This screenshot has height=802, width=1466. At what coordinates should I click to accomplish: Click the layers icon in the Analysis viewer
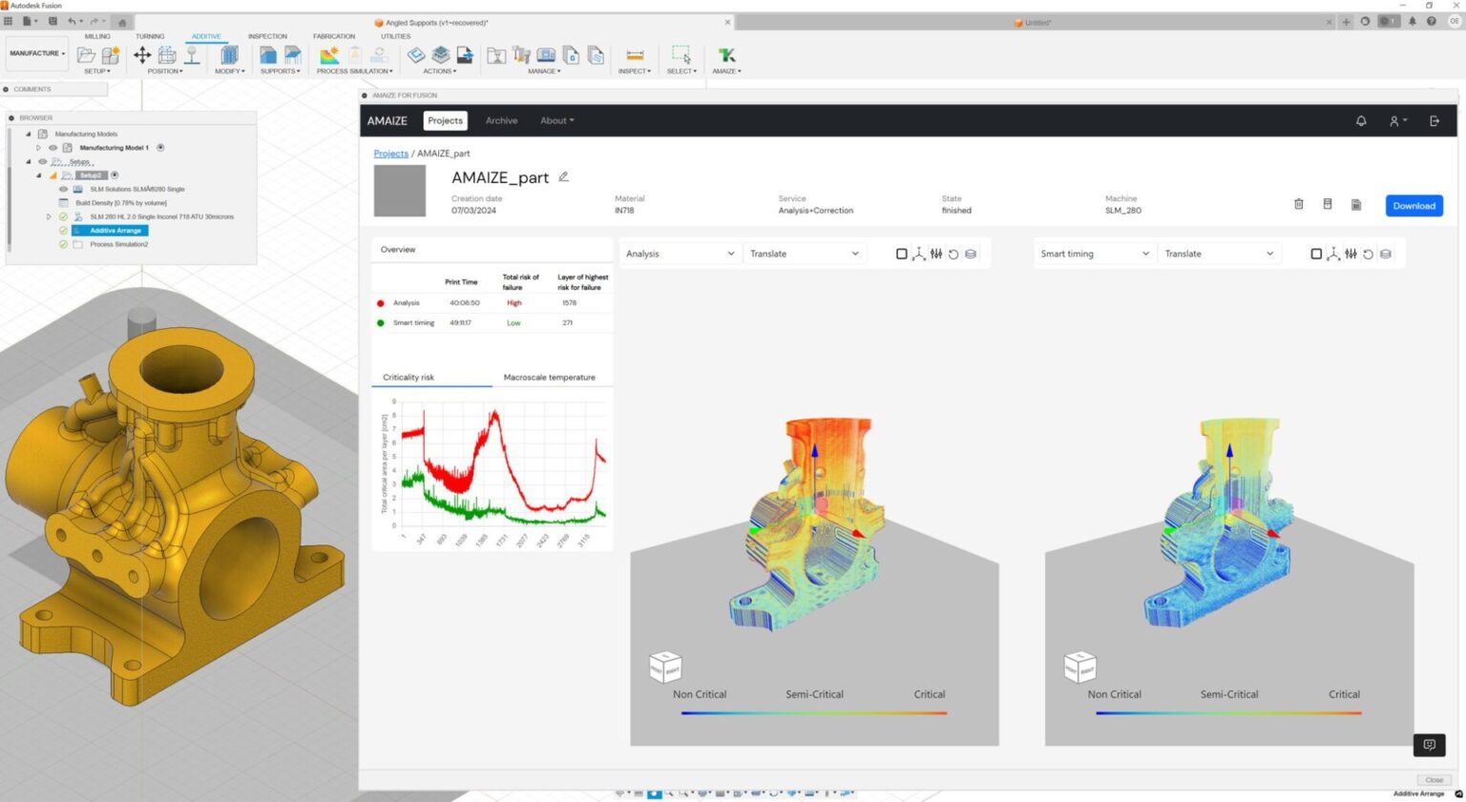click(971, 254)
